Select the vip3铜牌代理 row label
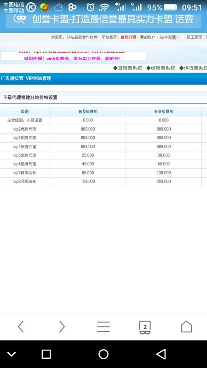The width and height of the screenshot is (207, 368). (x=25, y=138)
